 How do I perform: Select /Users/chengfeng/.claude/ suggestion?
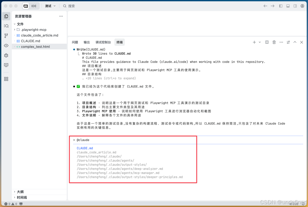coord(99,156)
